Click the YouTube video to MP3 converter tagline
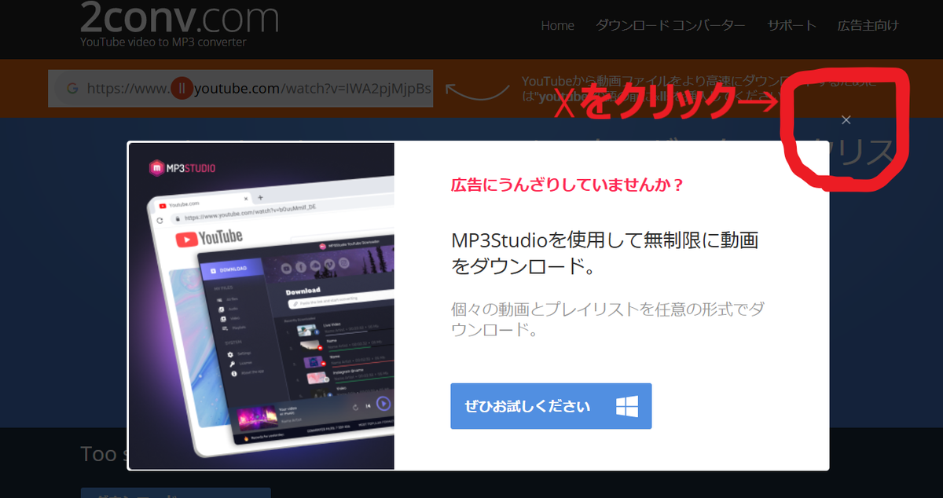Screen dimensions: 943x498 [x=163, y=42]
